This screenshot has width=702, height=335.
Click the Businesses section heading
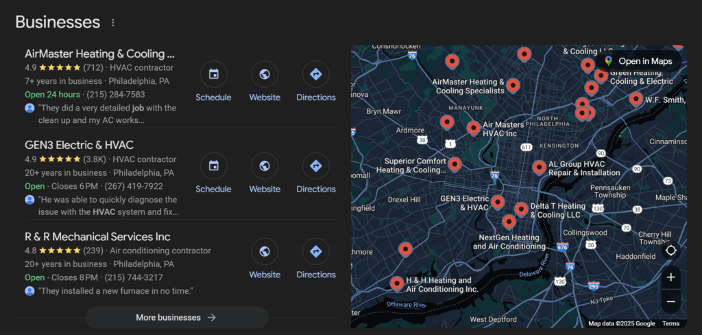coord(58,22)
